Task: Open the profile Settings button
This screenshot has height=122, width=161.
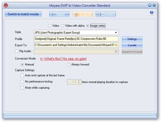Action: tap(132, 39)
